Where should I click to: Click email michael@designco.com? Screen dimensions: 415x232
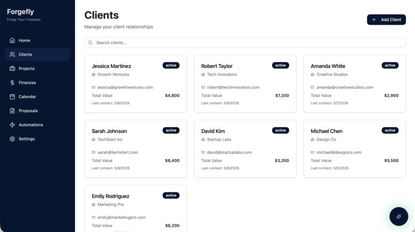coord(339,152)
